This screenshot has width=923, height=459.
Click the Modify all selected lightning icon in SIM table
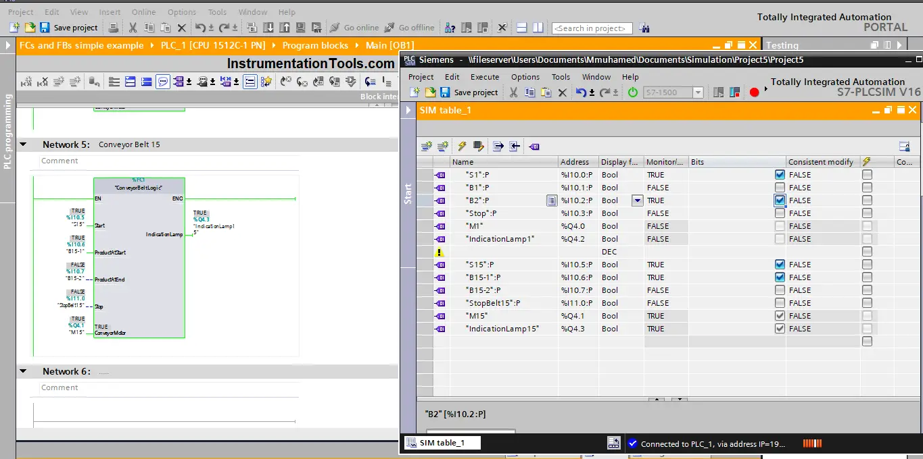coord(462,146)
